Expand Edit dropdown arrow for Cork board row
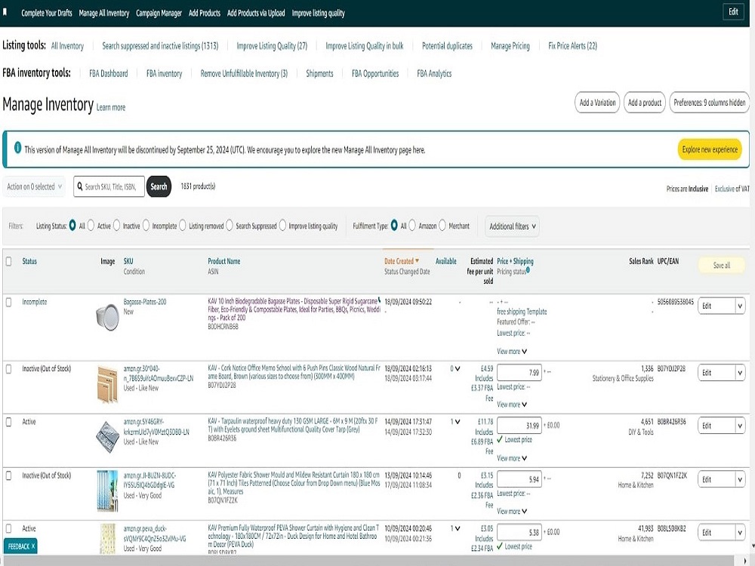This screenshot has height=566, width=755. pos(740,373)
